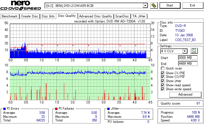204x124 pixels.
Task: Open the drive options icon beside Start
Action: (x=154, y=5)
